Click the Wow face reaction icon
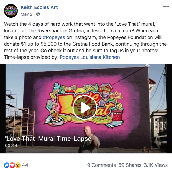The width and height of the screenshot is (172, 170). tap(18, 165)
